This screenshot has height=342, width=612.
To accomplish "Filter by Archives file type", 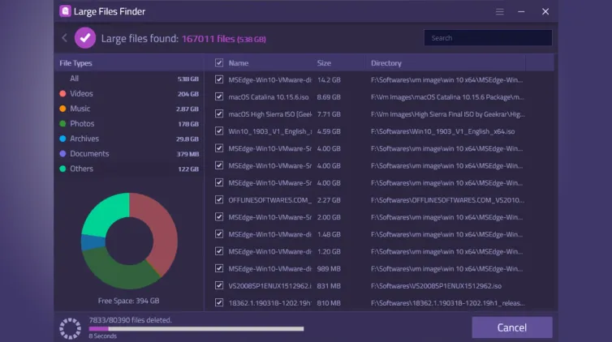I will coord(129,139).
